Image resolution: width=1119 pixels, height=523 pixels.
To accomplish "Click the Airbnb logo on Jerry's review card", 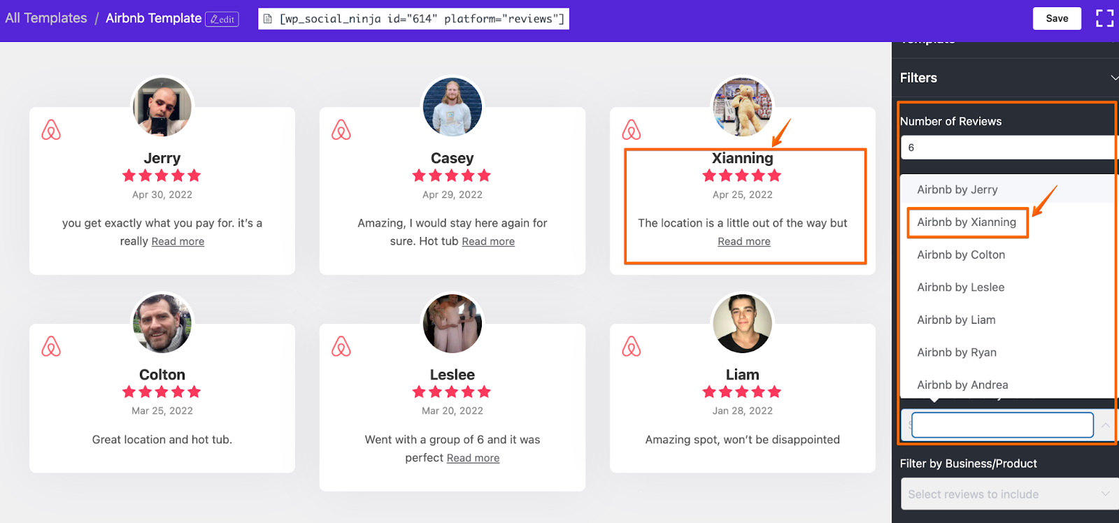I will click(51, 130).
